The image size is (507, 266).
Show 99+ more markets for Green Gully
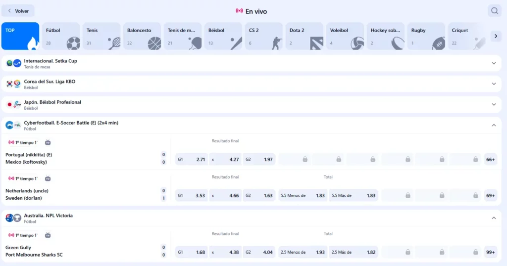click(x=490, y=252)
